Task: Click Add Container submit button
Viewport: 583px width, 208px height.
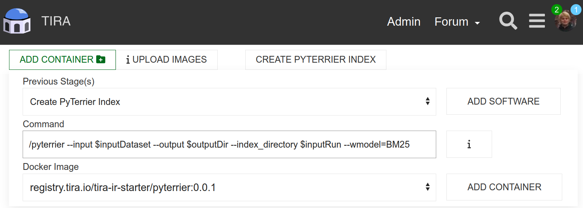Action: pos(504,187)
